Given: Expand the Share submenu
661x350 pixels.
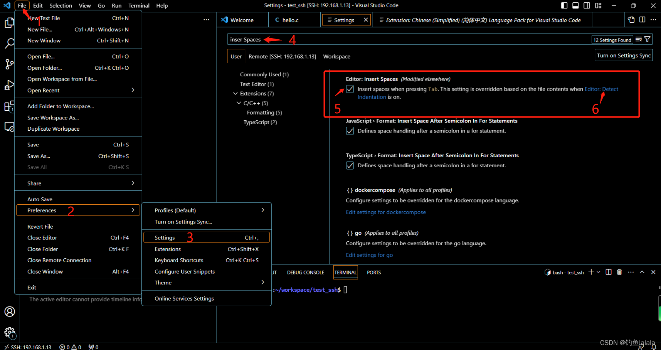Looking at the screenshot, I should click(78, 183).
